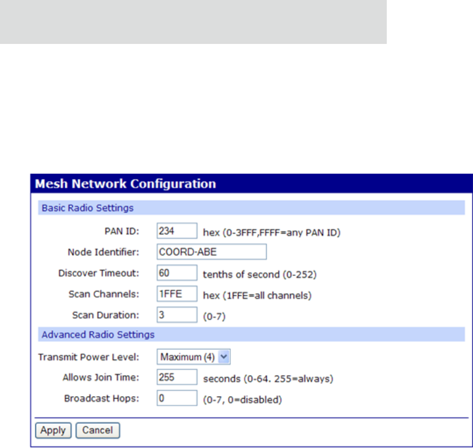Click the Apply button
Image resolution: width=473 pixels, height=448 pixels.
53,430
